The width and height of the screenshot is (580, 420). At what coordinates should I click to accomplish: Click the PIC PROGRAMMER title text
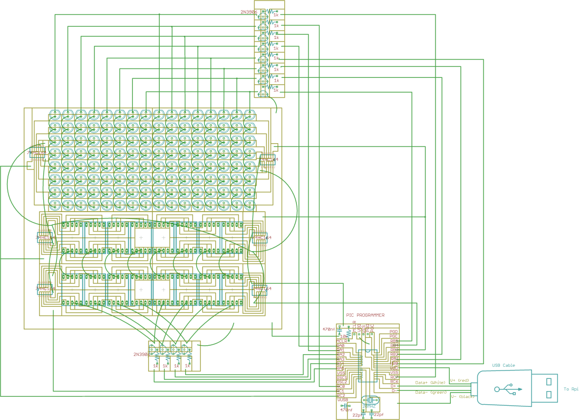click(365, 315)
